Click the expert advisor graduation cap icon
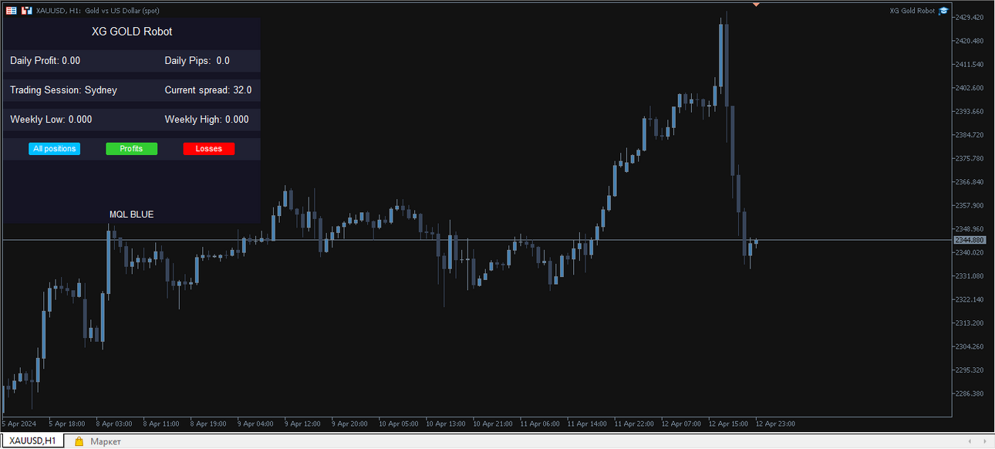Screen dimensions: 995x449 click(x=943, y=11)
